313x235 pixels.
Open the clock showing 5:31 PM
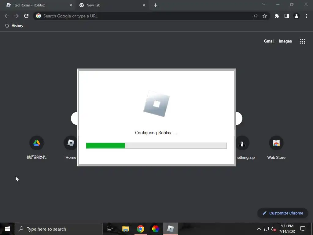[287, 229]
